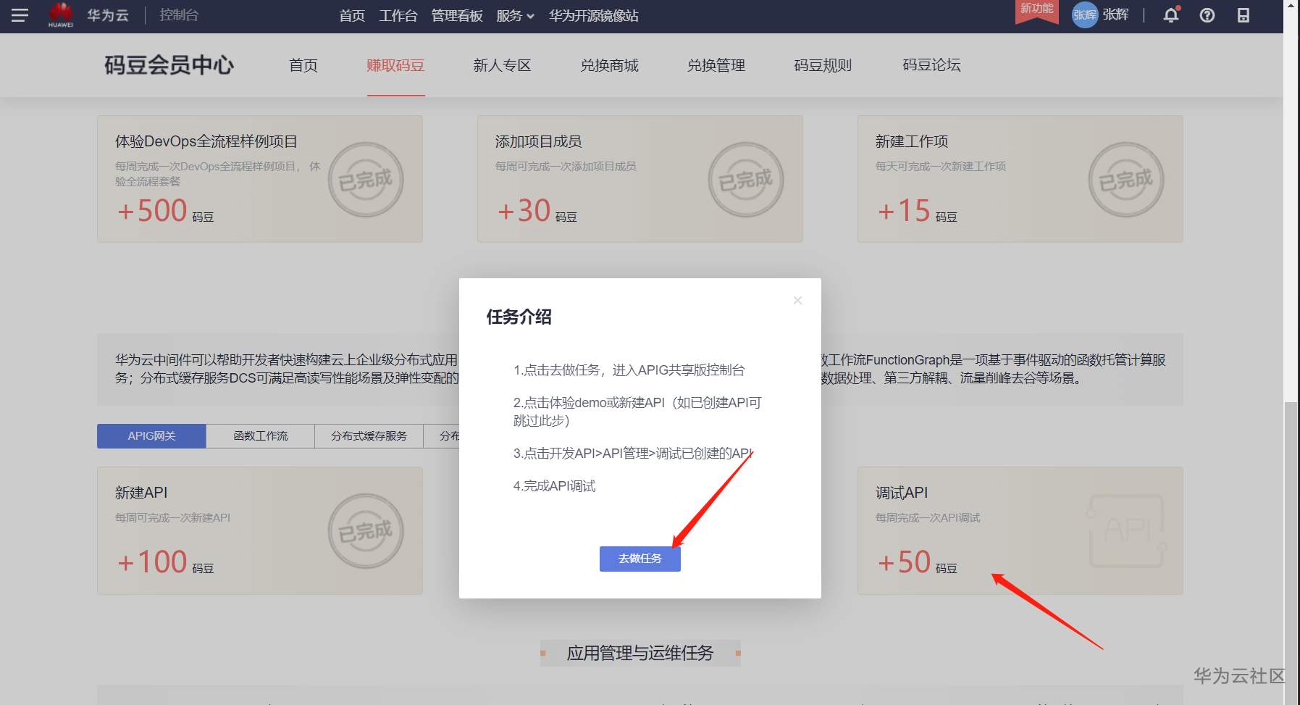
Task: Open the help question mark icon
Action: (x=1207, y=15)
